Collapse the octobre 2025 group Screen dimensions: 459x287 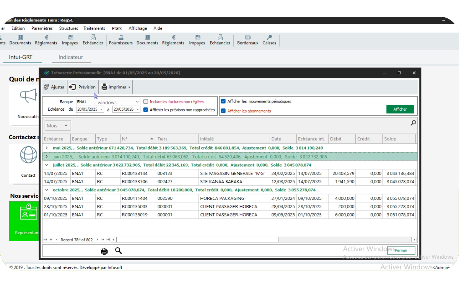[x=47, y=190]
